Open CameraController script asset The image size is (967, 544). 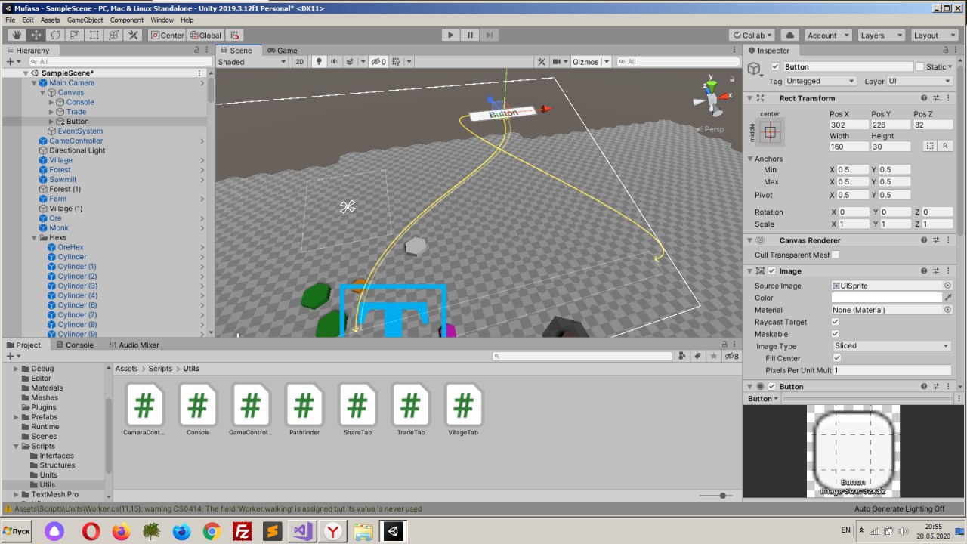144,409
